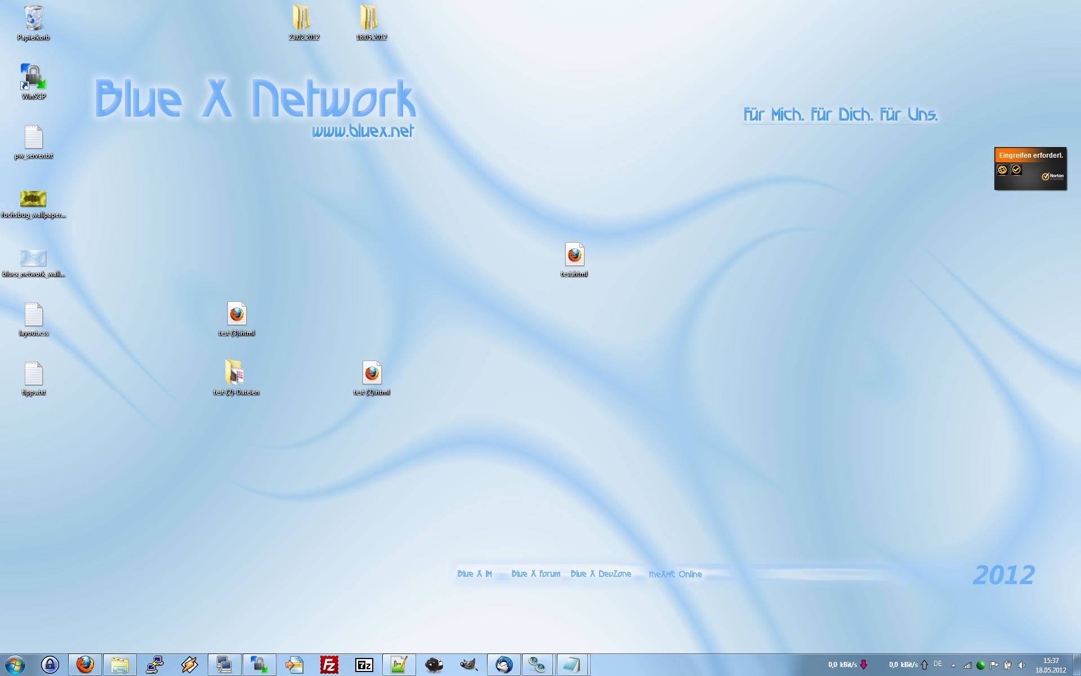Open the volume speaker tray icon

coord(1021,665)
